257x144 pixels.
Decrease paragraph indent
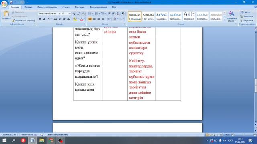pos(109,14)
